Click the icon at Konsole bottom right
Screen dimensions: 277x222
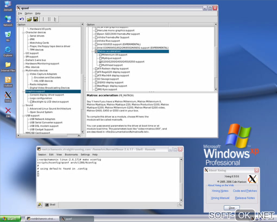180,205
